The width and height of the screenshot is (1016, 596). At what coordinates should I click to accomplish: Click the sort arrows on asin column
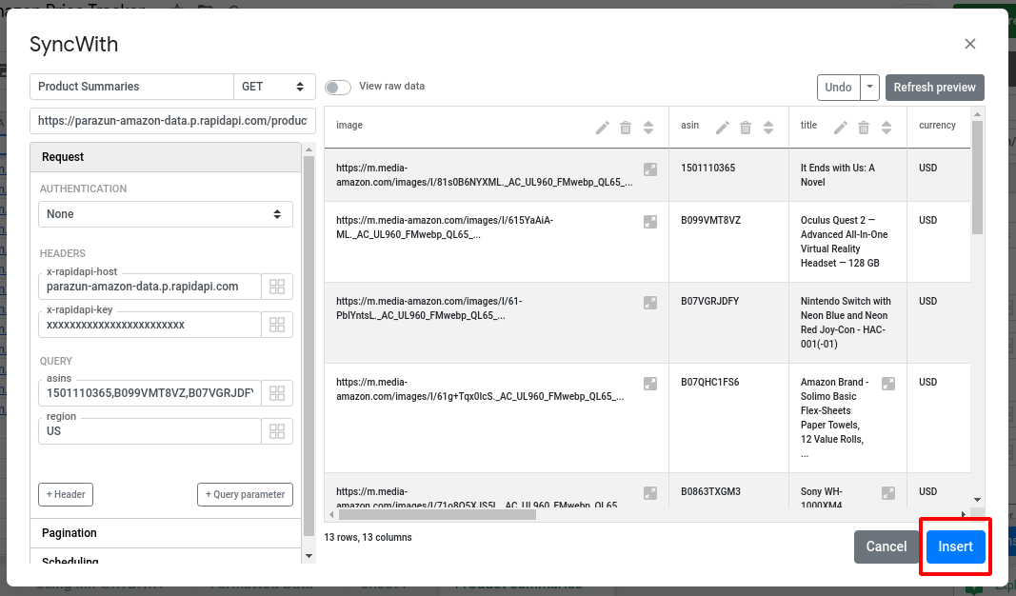(x=768, y=128)
